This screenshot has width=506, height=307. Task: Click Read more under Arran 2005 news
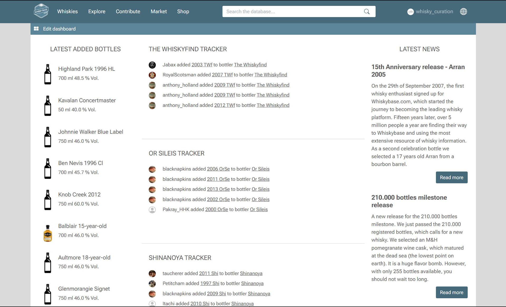point(451,177)
